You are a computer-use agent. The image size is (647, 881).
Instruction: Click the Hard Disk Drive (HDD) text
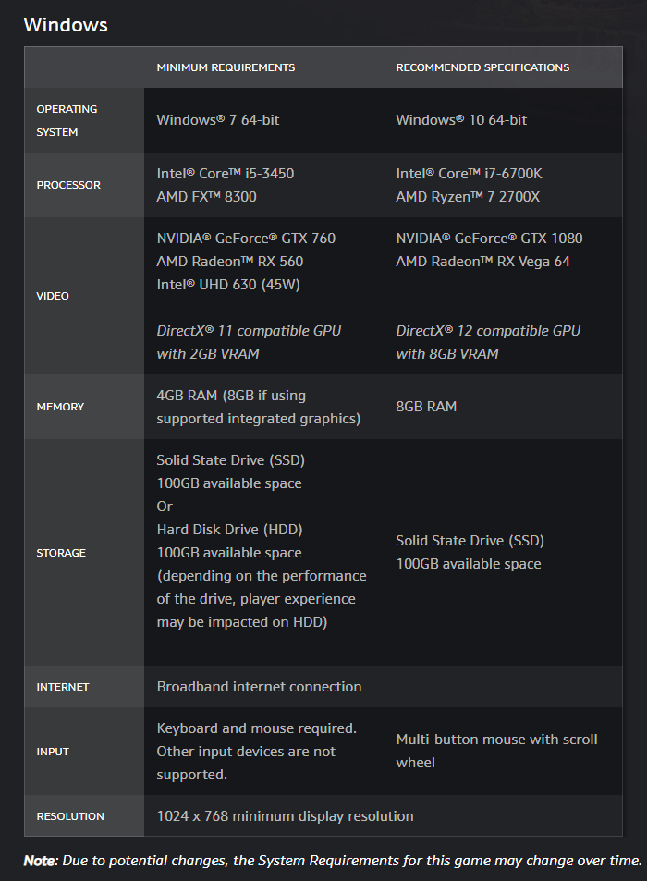pyautogui.click(x=229, y=530)
